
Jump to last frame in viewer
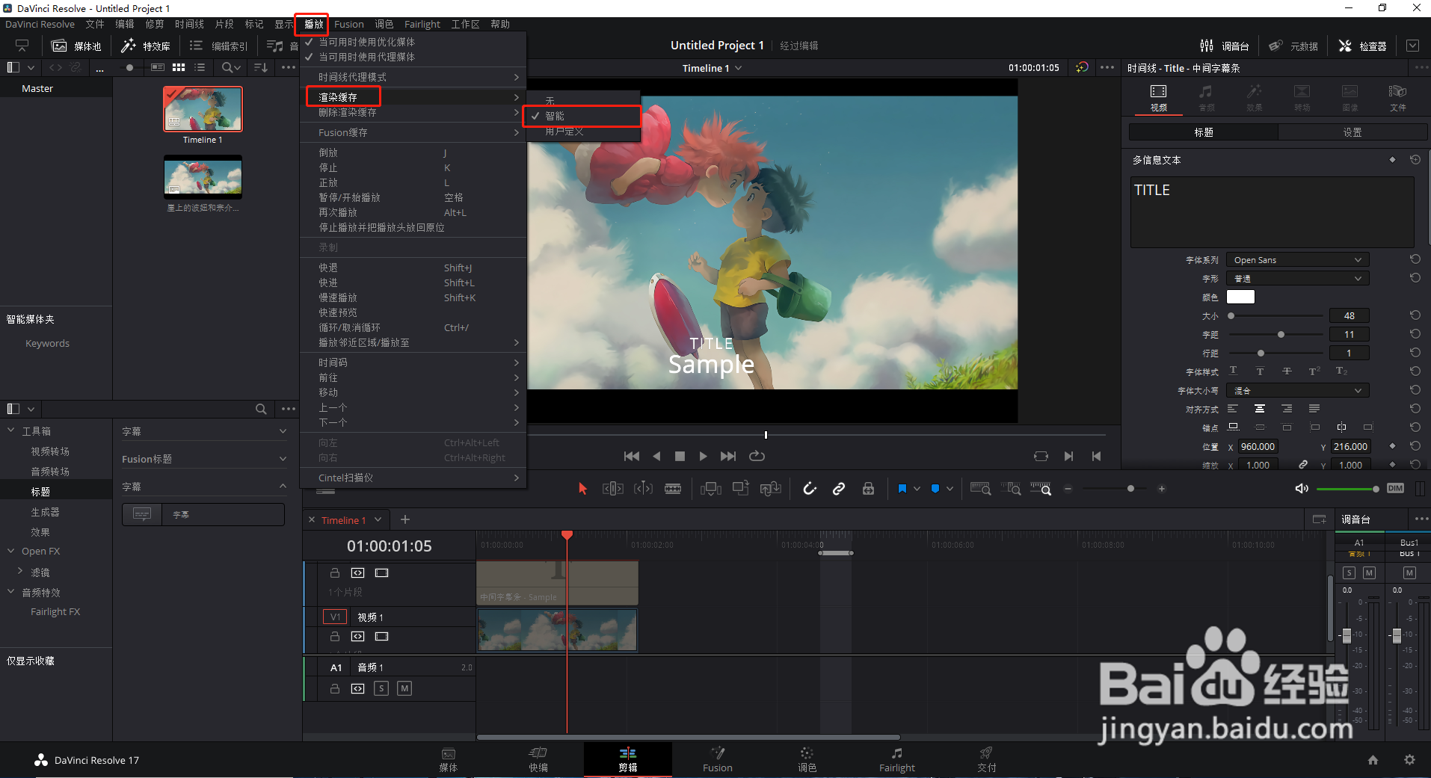coord(728,456)
